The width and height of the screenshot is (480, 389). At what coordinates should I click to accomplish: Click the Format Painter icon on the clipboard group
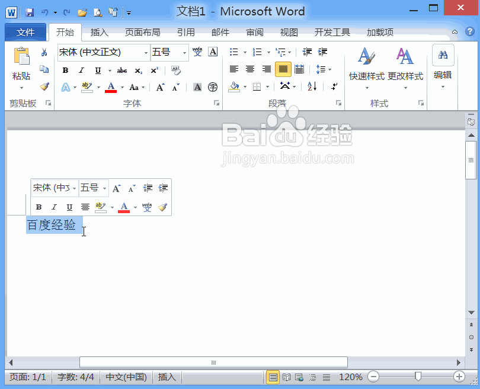coord(44,87)
